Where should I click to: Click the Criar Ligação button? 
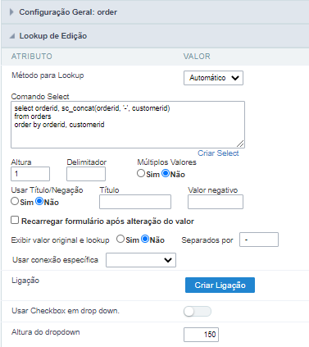coord(220,285)
